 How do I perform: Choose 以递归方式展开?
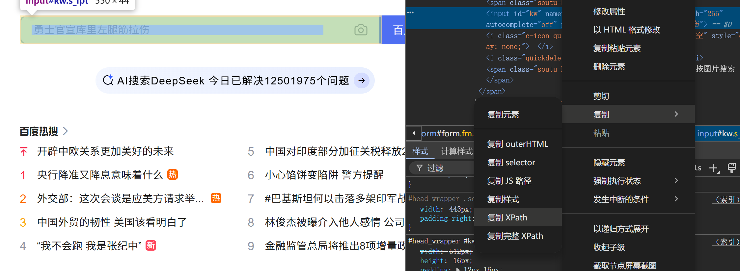click(x=621, y=229)
